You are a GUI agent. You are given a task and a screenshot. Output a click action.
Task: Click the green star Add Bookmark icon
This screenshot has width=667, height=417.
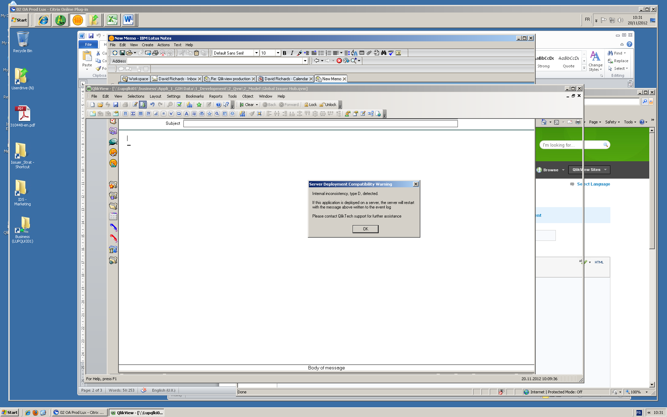(x=199, y=105)
